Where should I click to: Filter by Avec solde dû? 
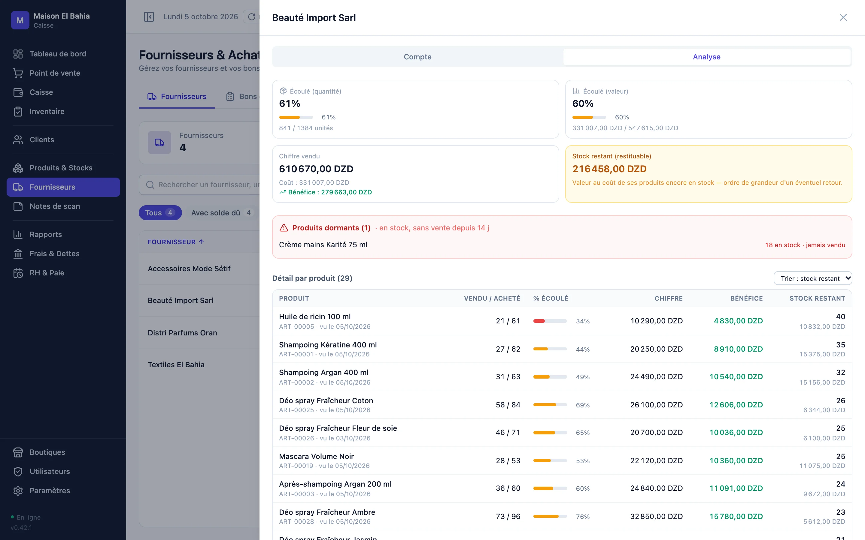[222, 213]
